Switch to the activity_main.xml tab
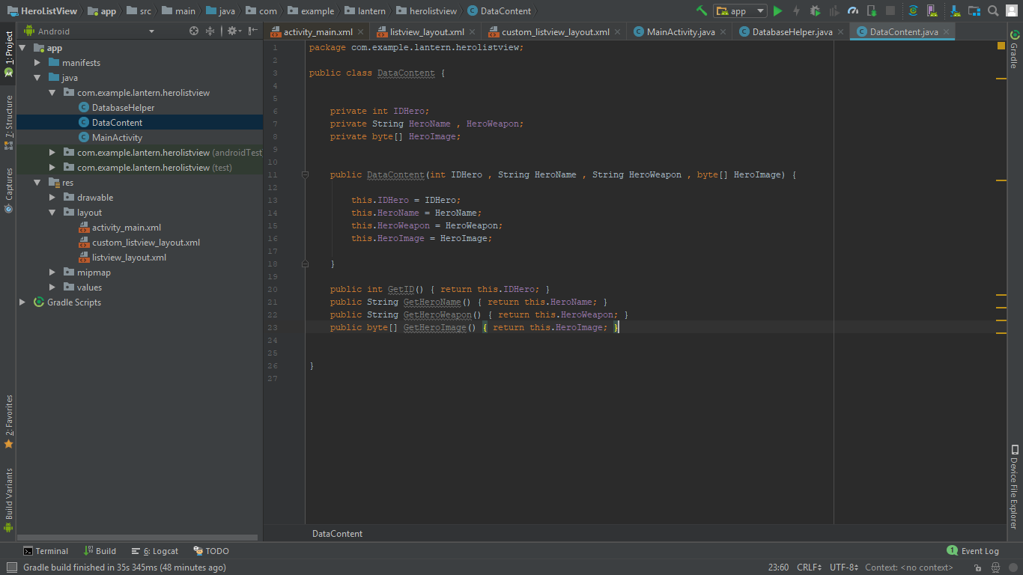1023x575 pixels. pyautogui.click(x=318, y=32)
